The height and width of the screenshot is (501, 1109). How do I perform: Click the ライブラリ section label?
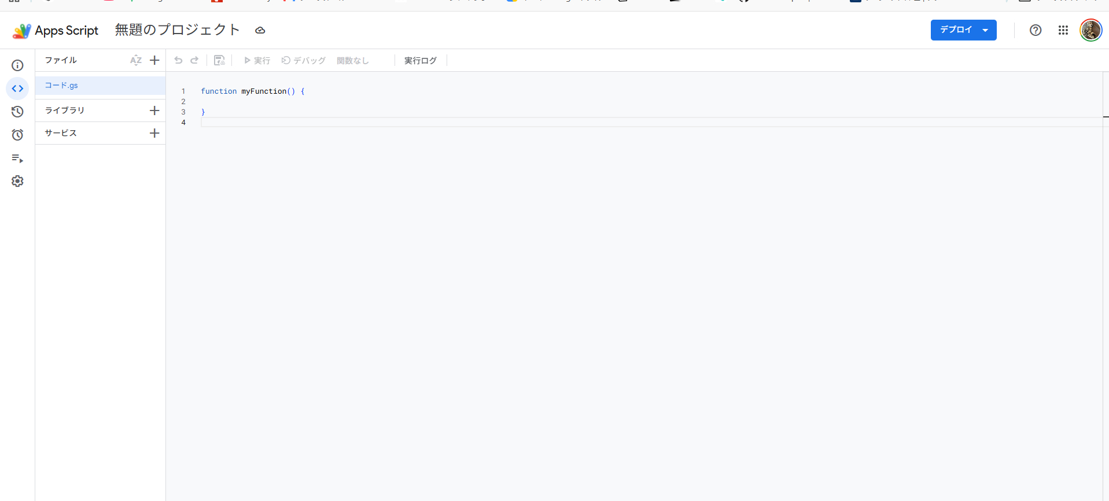65,110
